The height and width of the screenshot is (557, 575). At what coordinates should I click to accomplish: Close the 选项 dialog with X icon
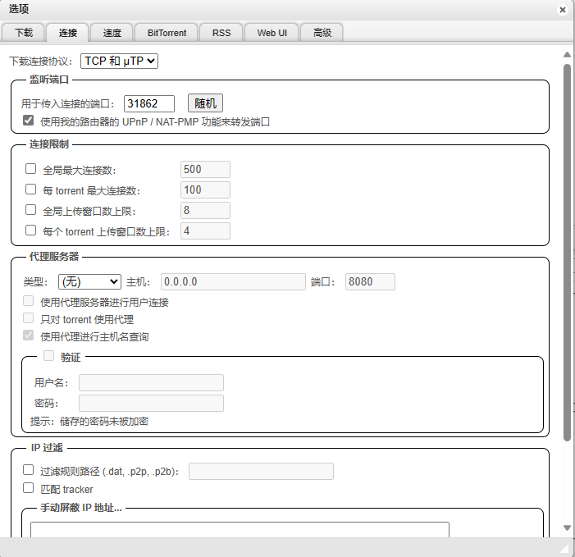pos(562,10)
